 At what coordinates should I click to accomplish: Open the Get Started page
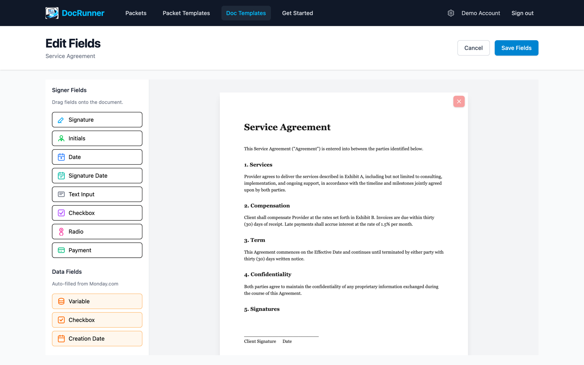(297, 13)
